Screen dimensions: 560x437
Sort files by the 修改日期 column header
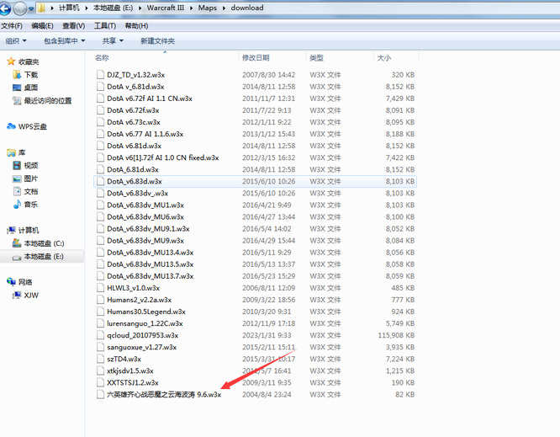point(258,58)
